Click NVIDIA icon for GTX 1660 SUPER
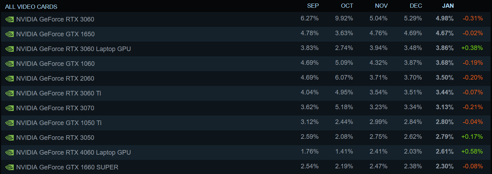The height and width of the screenshot is (174, 492). tap(10, 167)
